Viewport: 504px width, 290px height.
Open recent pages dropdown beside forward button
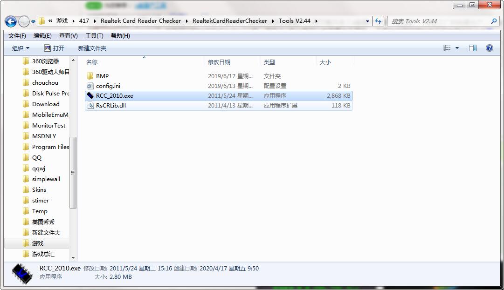pos(33,21)
